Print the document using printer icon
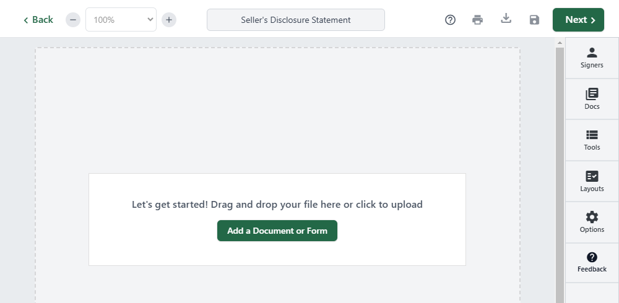 [x=477, y=20]
